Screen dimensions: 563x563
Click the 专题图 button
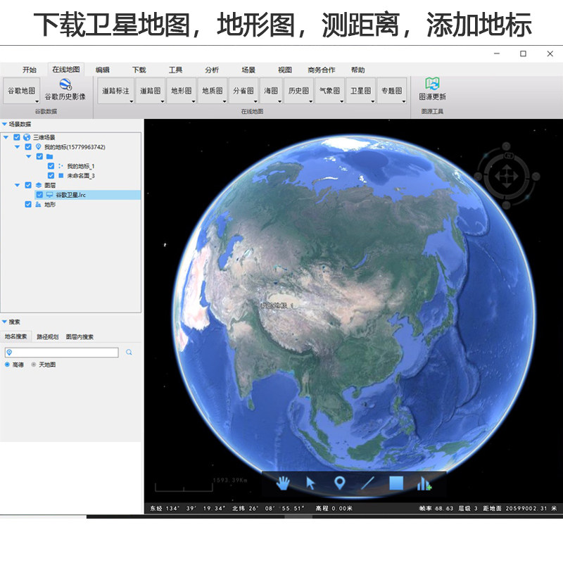(391, 91)
